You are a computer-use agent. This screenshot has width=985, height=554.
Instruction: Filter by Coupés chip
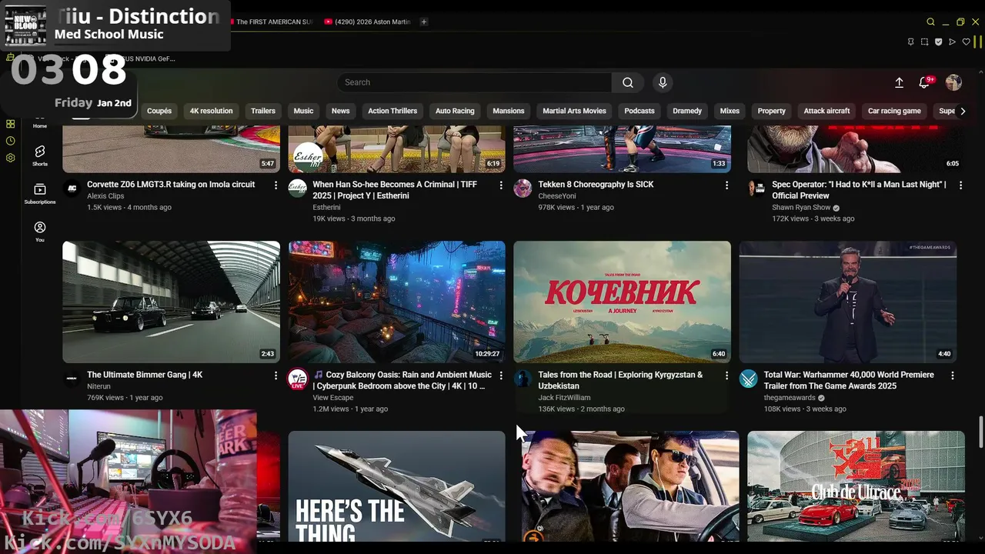(159, 111)
